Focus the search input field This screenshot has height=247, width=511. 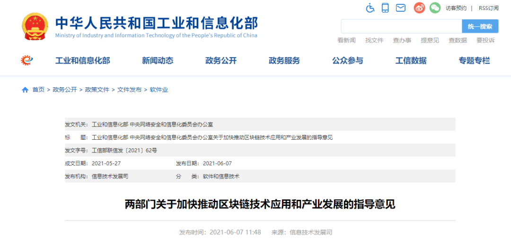pos(402,26)
